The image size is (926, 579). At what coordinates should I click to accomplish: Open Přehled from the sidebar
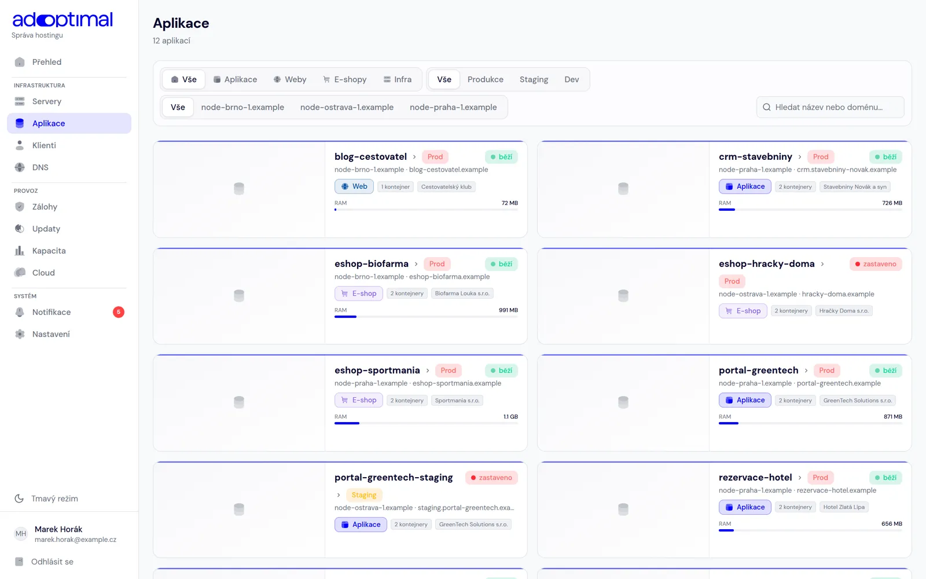click(x=69, y=62)
